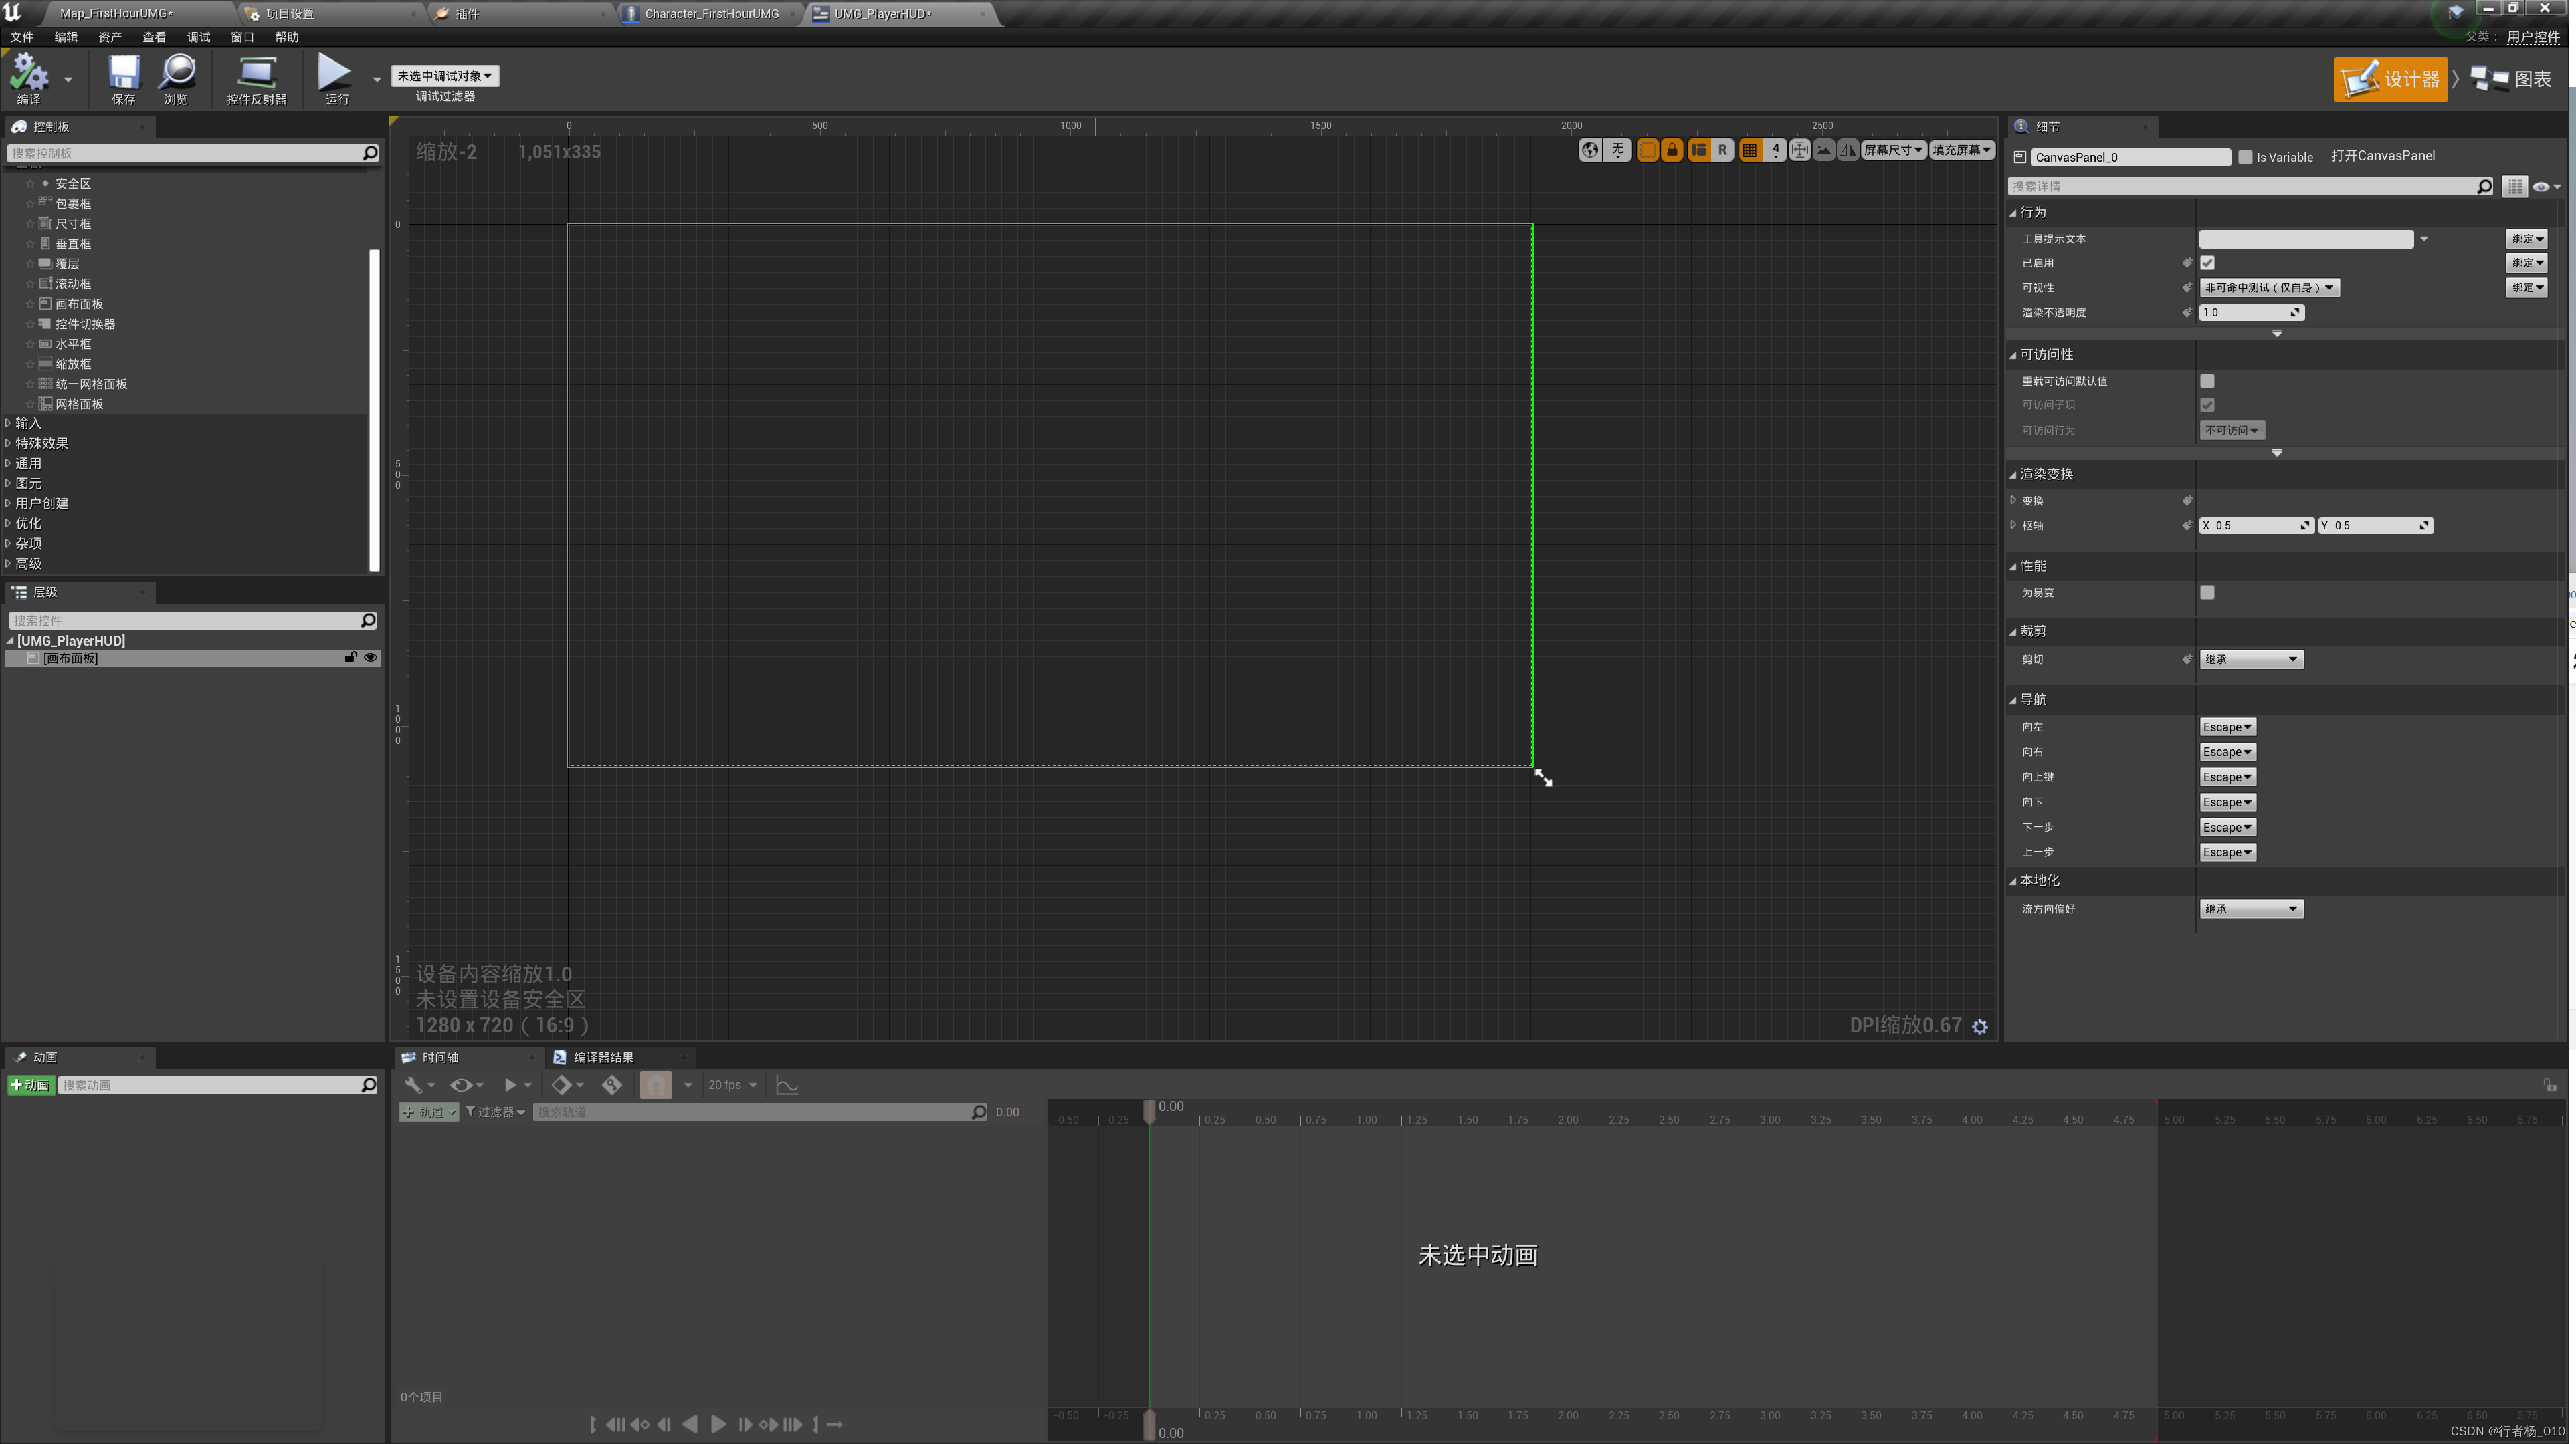Open DPI scale settings gear icon

pyautogui.click(x=1980, y=1026)
